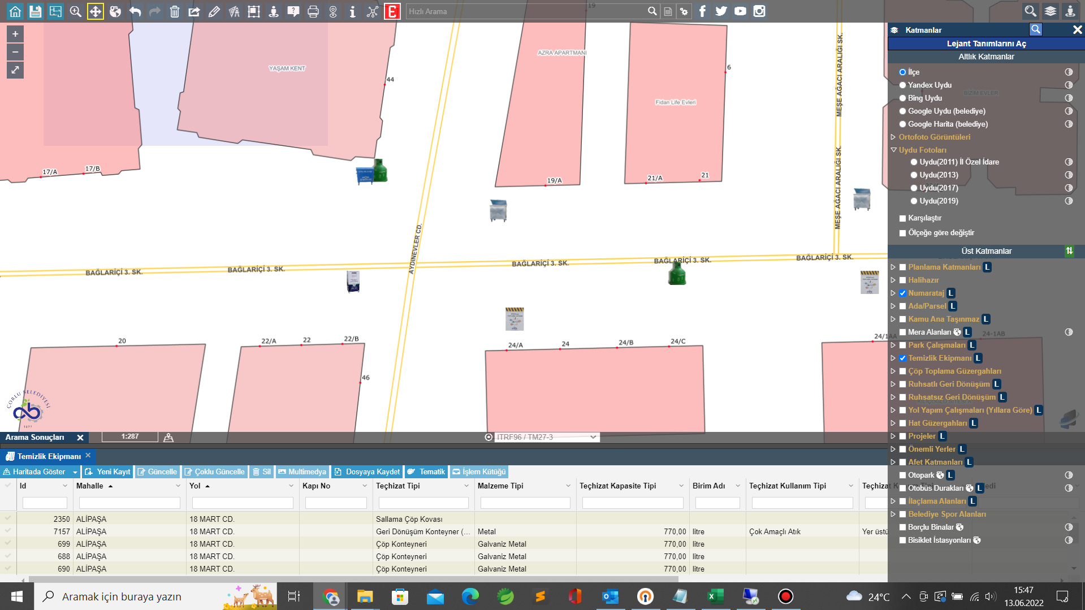Click the trash delete icon in toolbar

175,11
